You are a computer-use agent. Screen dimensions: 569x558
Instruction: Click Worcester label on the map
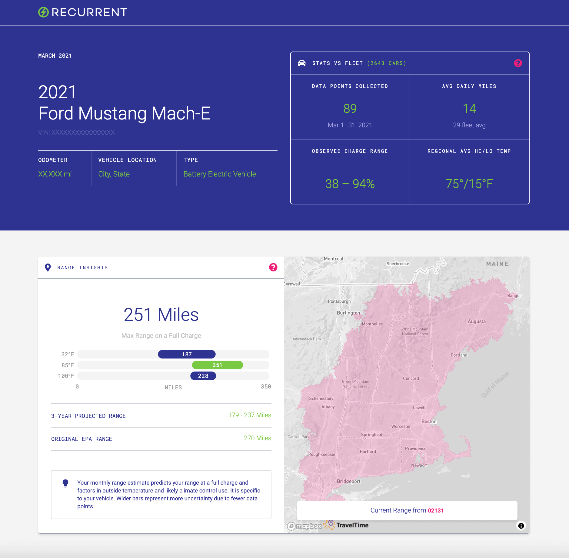pos(401,426)
